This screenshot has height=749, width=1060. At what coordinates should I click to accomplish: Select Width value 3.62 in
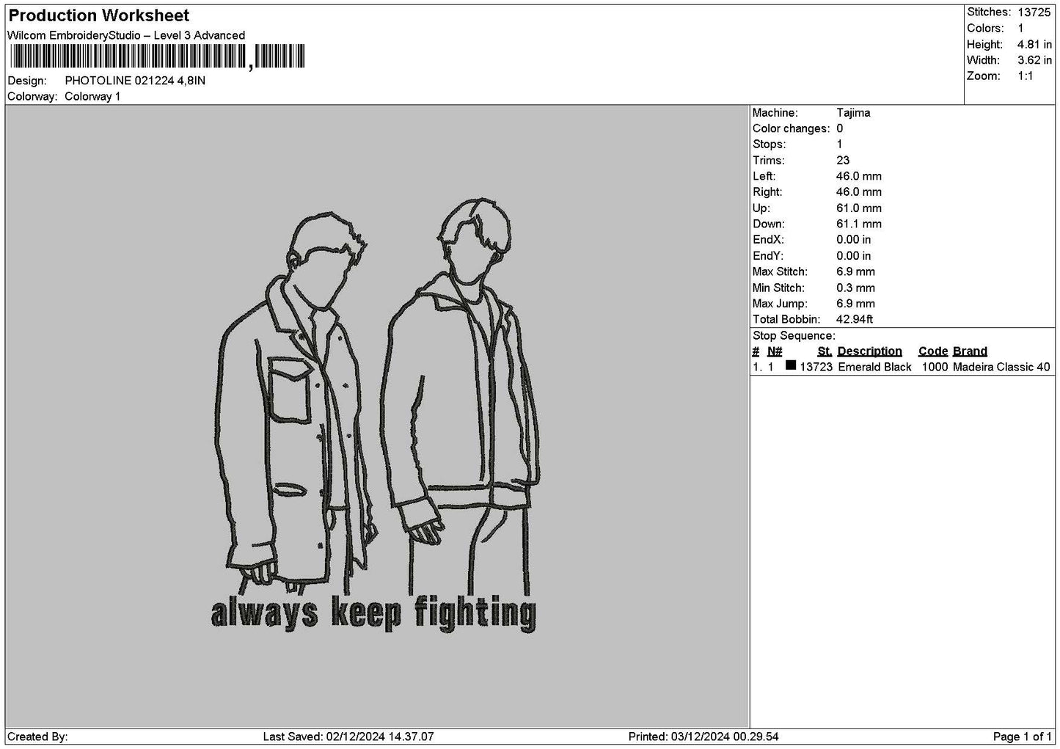click(x=1034, y=60)
